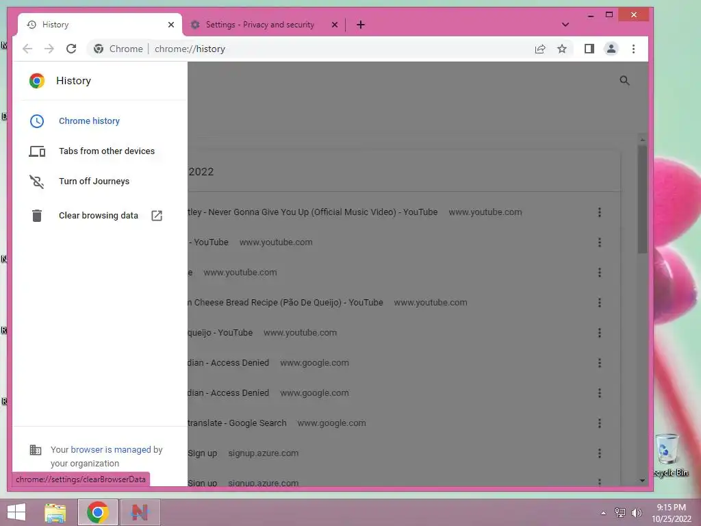701x526 pixels.
Task: Show hidden tray icons arrow
Action: click(604, 513)
